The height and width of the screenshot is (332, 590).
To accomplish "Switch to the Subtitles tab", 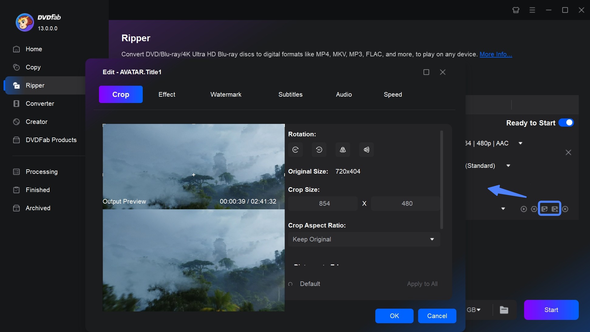I will 291,94.
